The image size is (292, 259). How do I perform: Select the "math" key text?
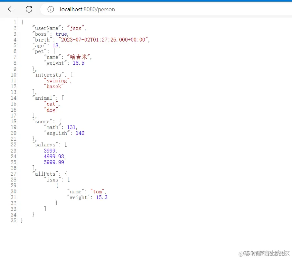[x=52, y=127]
